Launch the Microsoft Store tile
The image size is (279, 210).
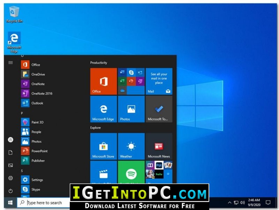click(104, 146)
